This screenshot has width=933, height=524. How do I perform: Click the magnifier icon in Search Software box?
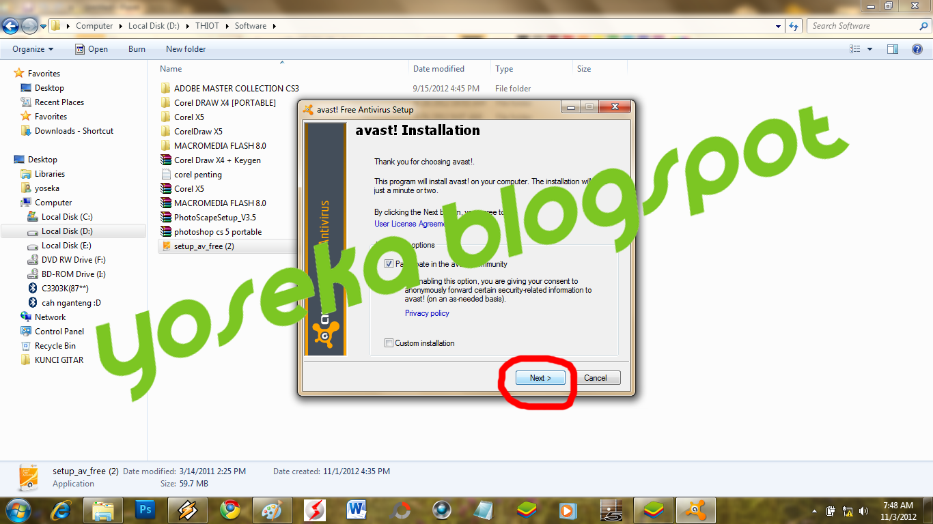click(x=924, y=26)
